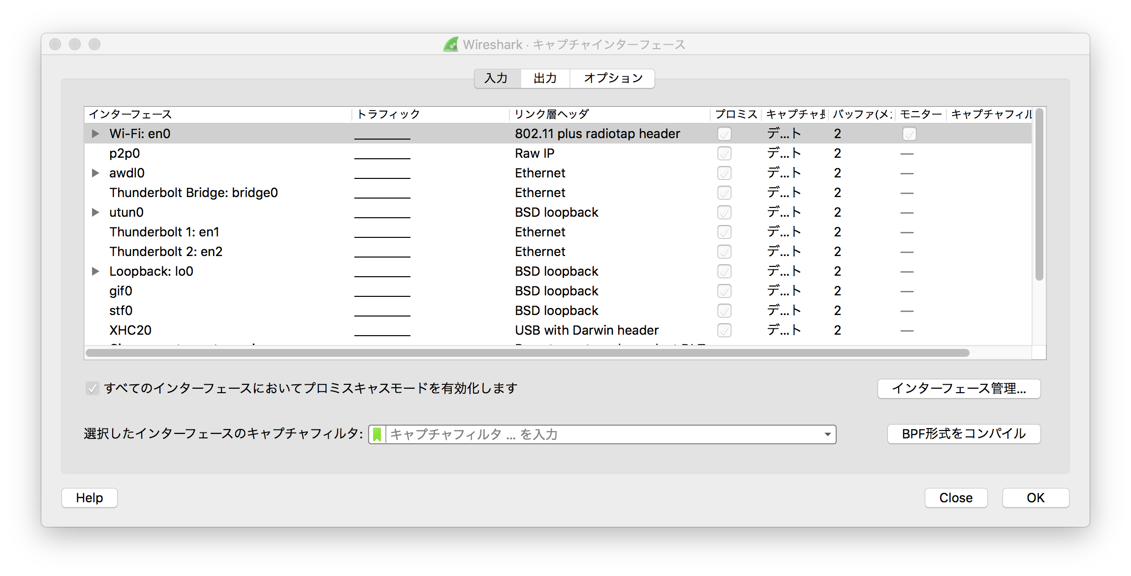
Task: Sort by リンク層ヘッダ column header
Action: 610,114
